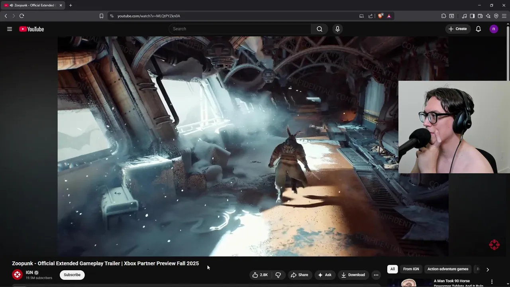This screenshot has width=510, height=287.
Task: Close the Zoopunk tab
Action: point(61,5)
